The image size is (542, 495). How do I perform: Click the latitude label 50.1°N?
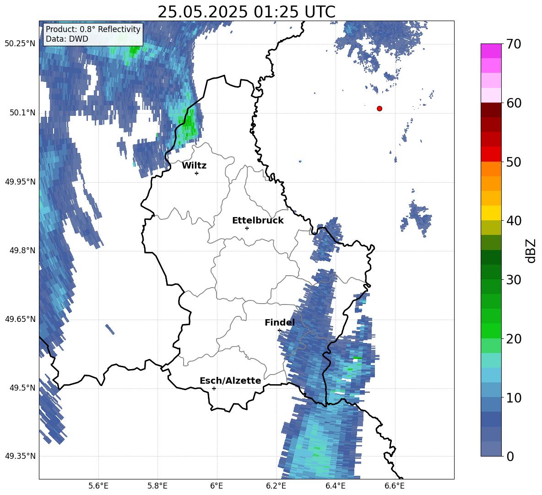pyautogui.click(x=22, y=113)
